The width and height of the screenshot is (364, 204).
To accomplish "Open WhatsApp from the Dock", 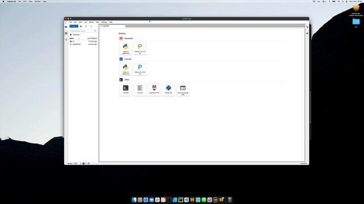I will [204, 200].
